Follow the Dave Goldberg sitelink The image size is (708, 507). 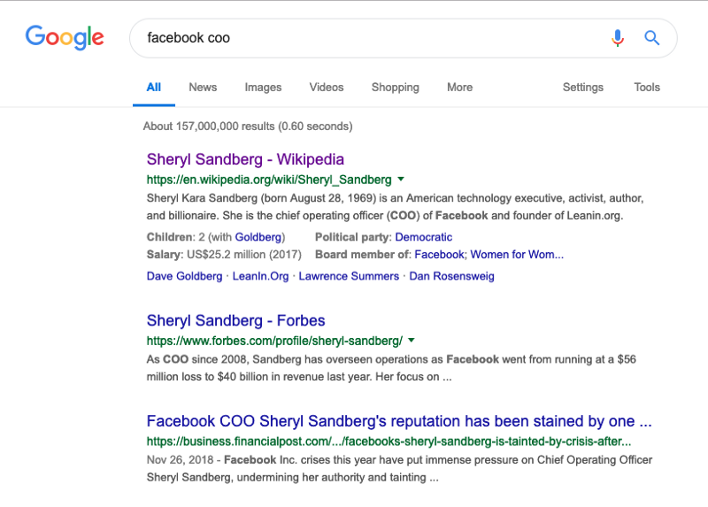[x=185, y=276]
